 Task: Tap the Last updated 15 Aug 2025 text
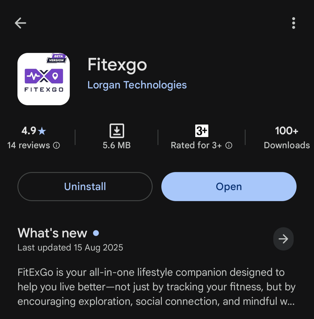70,248
